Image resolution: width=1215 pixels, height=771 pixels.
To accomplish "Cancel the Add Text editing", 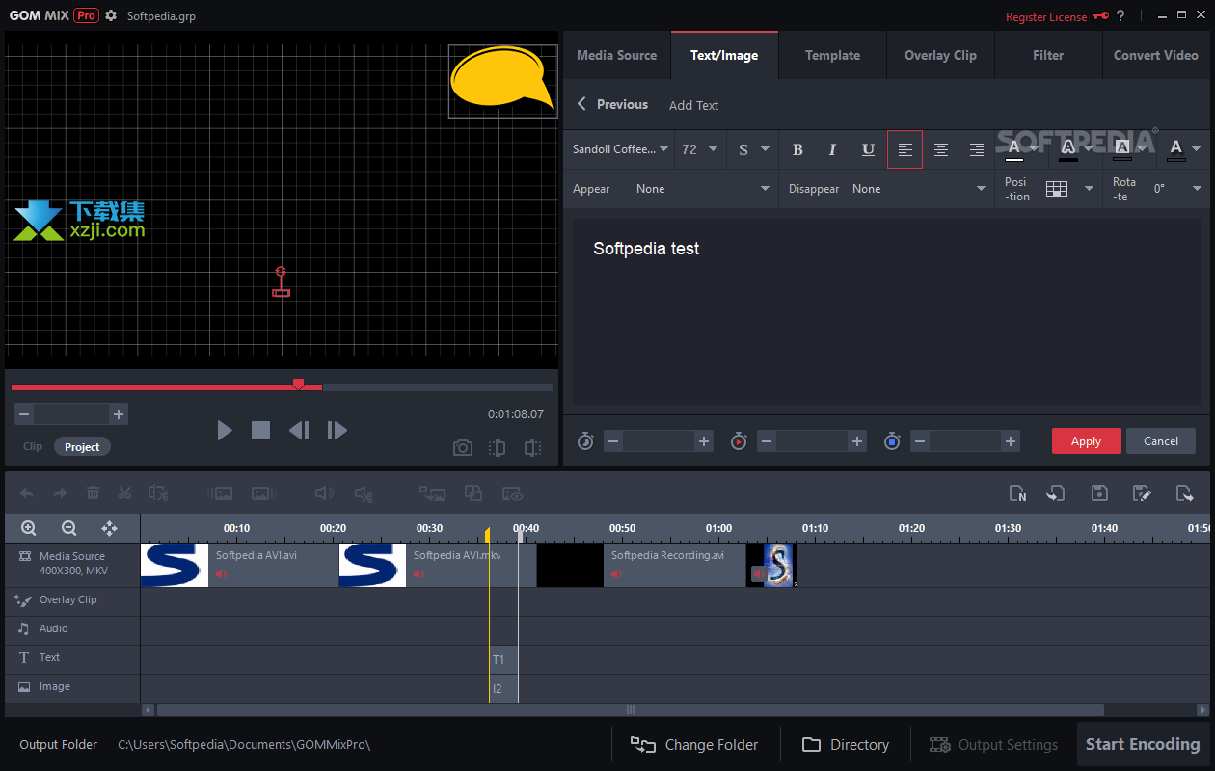I will [x=1161, y=441].
